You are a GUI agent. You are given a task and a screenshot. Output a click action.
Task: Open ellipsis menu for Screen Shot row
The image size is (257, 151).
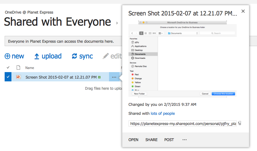pos(114,77)
